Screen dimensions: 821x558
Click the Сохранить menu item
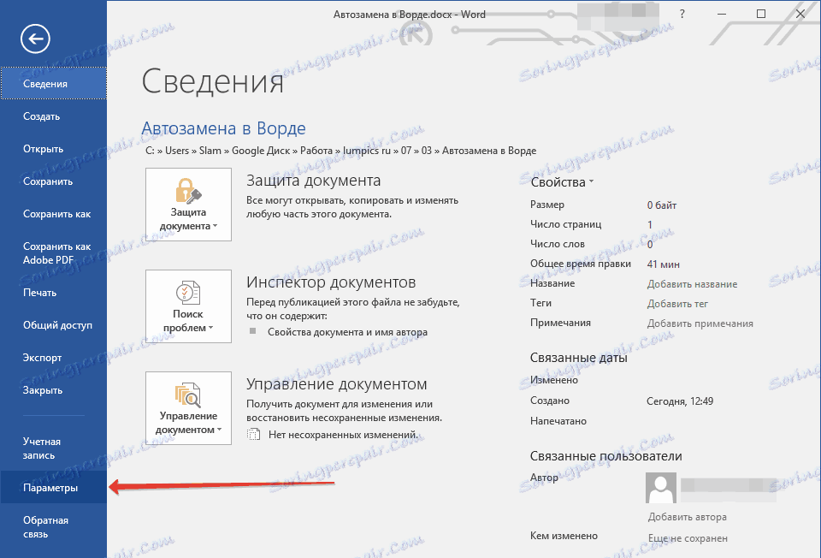click(x=53, y=181)
